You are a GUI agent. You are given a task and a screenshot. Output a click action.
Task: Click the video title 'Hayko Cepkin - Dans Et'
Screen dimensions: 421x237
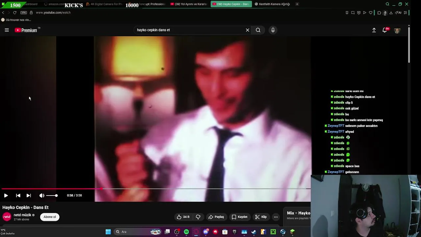point(25,207)
